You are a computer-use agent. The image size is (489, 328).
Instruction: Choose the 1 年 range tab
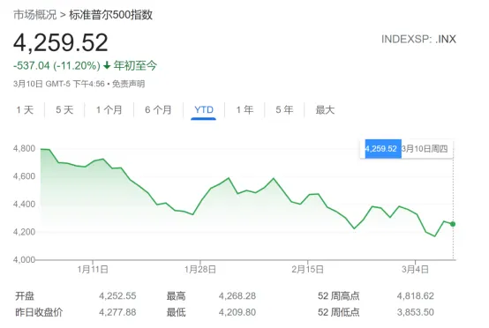click(x=244, y=109)
